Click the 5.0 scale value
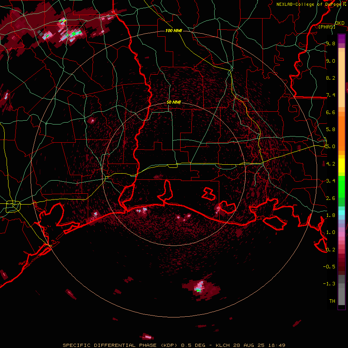This screenshot has width=348, height=348. (x=331, y=147)
